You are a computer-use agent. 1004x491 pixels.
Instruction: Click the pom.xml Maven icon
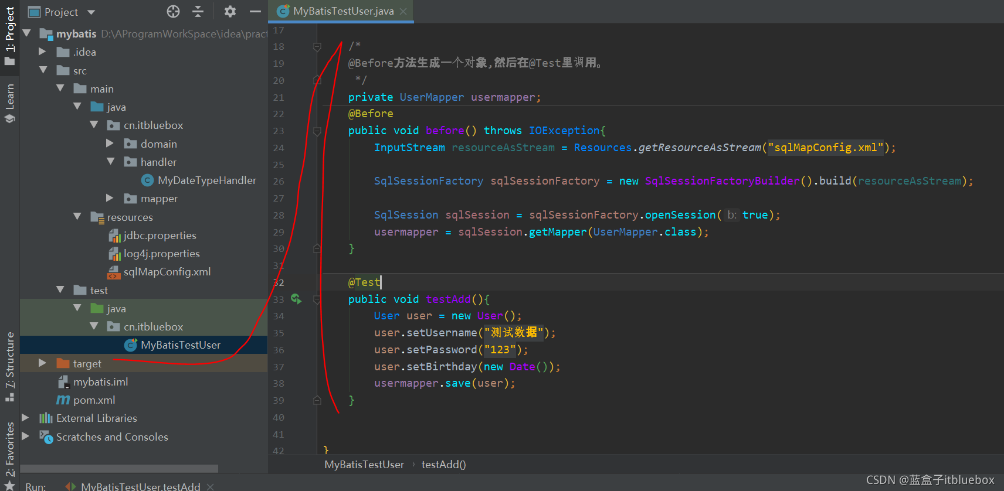pos(63,400)
